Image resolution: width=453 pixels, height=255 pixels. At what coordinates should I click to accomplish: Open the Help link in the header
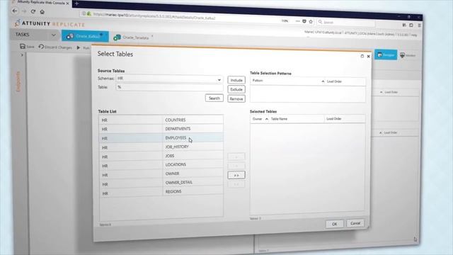click(414, 35)
